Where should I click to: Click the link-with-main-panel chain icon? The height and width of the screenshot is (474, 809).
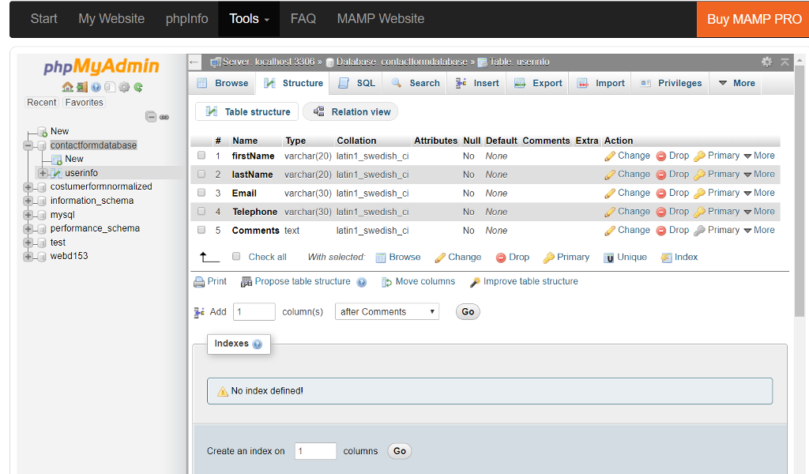(164, 117)
